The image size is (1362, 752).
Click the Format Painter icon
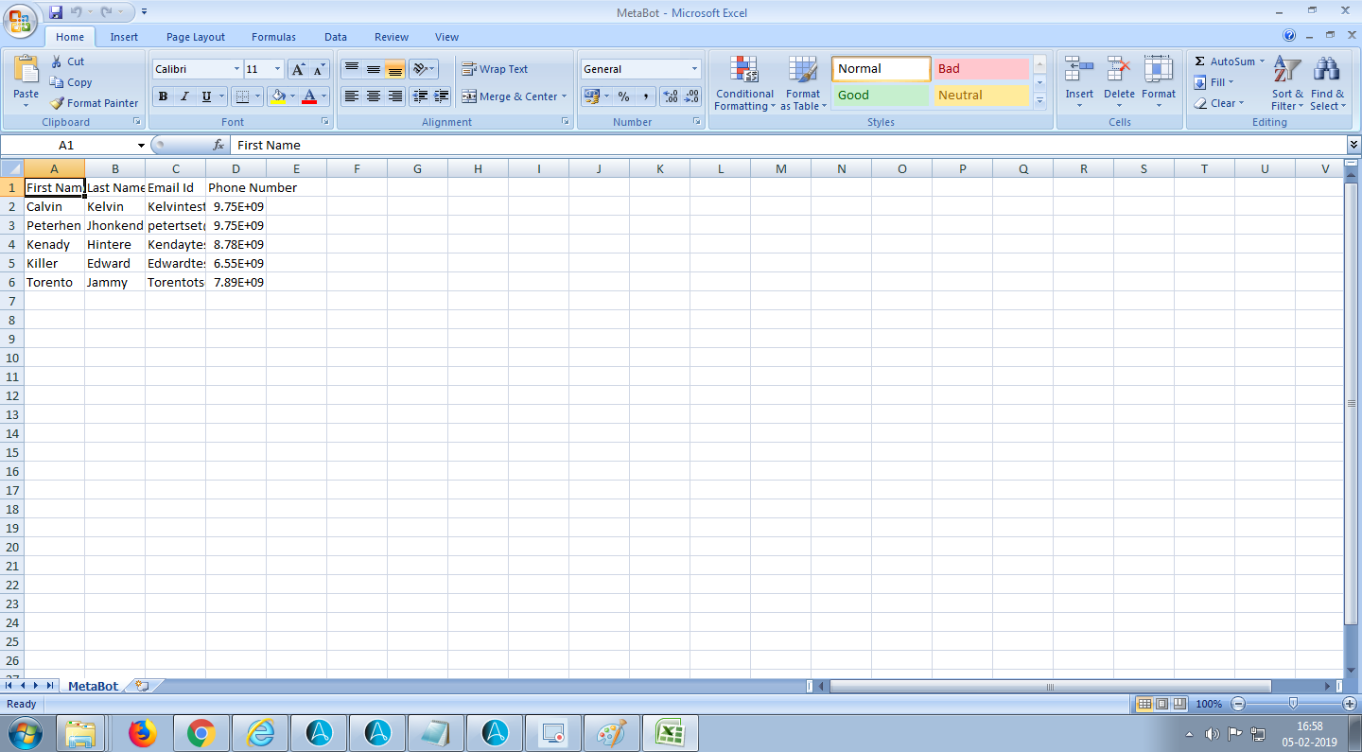tap(58, 103)
